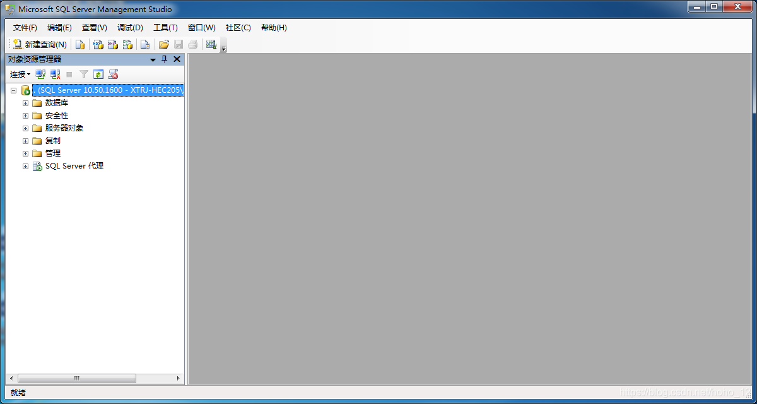The height and width of the screenshot is (404, 757).
Task: Click the Stop square icon
Action: tap(69, 74)
